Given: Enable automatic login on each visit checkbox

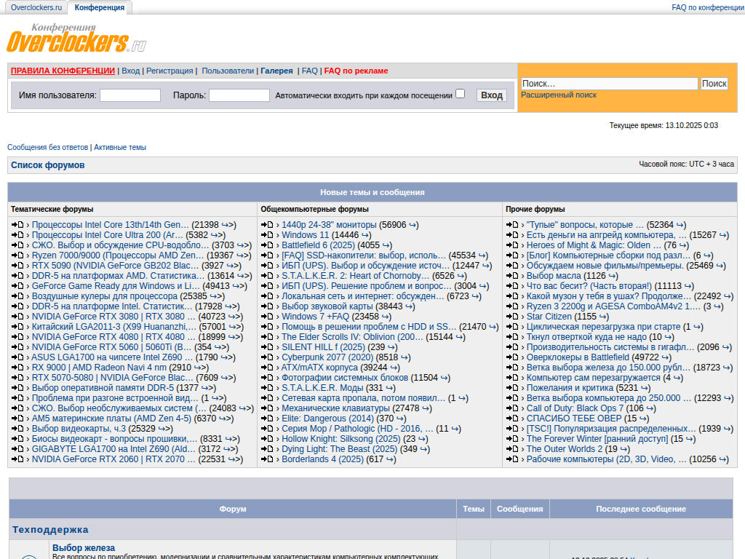Looking at the screenshot, I should [x=460, y=94].
